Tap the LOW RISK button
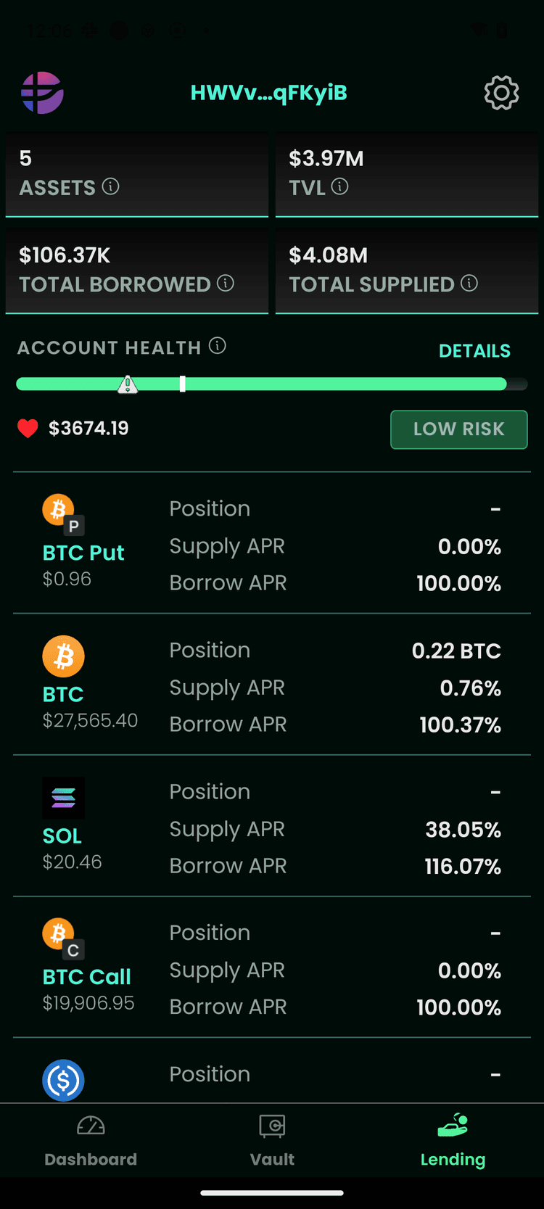Image resolution: width=544 pixels, height=1209 pixels. pos(459,429)
